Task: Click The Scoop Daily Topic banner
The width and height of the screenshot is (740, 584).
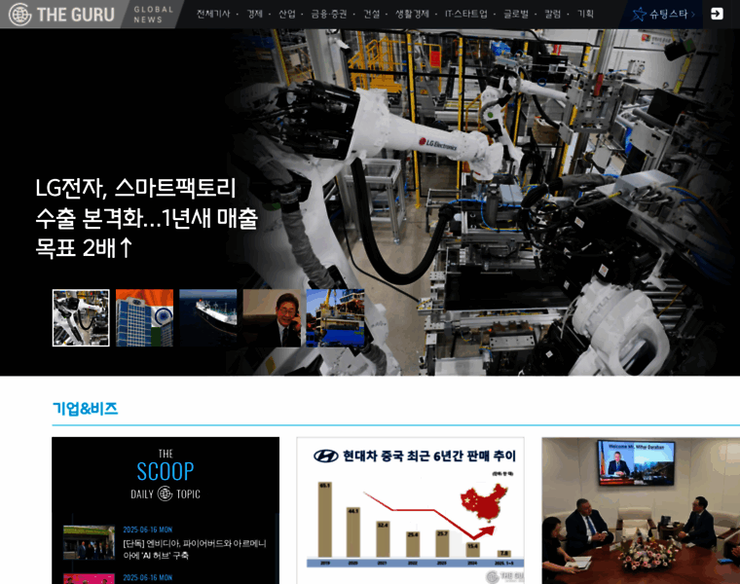Action: coord(166,475)
